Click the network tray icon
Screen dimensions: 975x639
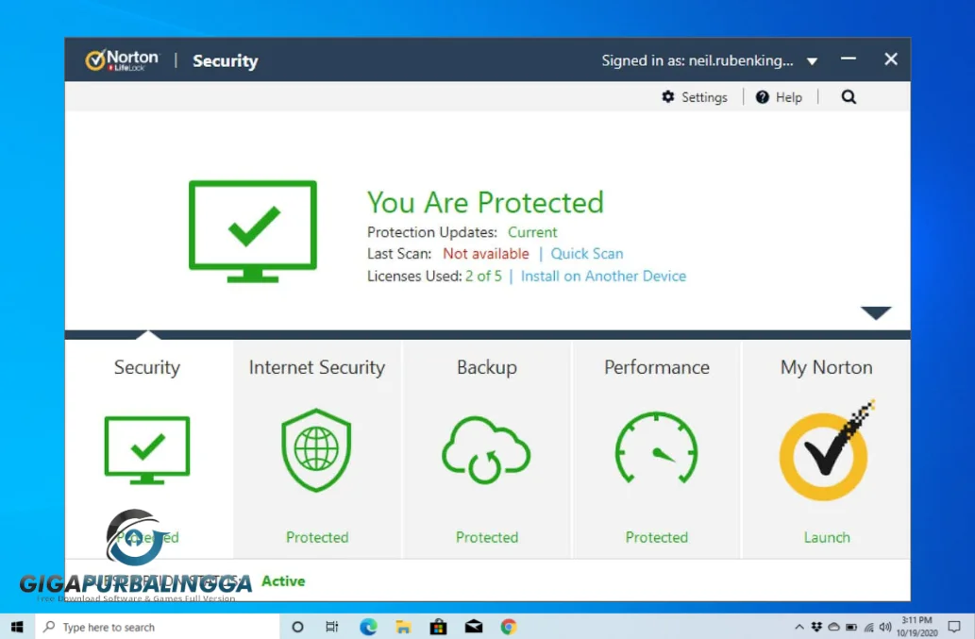pyautogui.click(x=868, y=627)
